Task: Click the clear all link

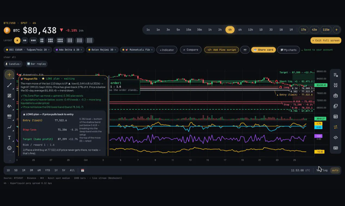Action: coord(10,57)
